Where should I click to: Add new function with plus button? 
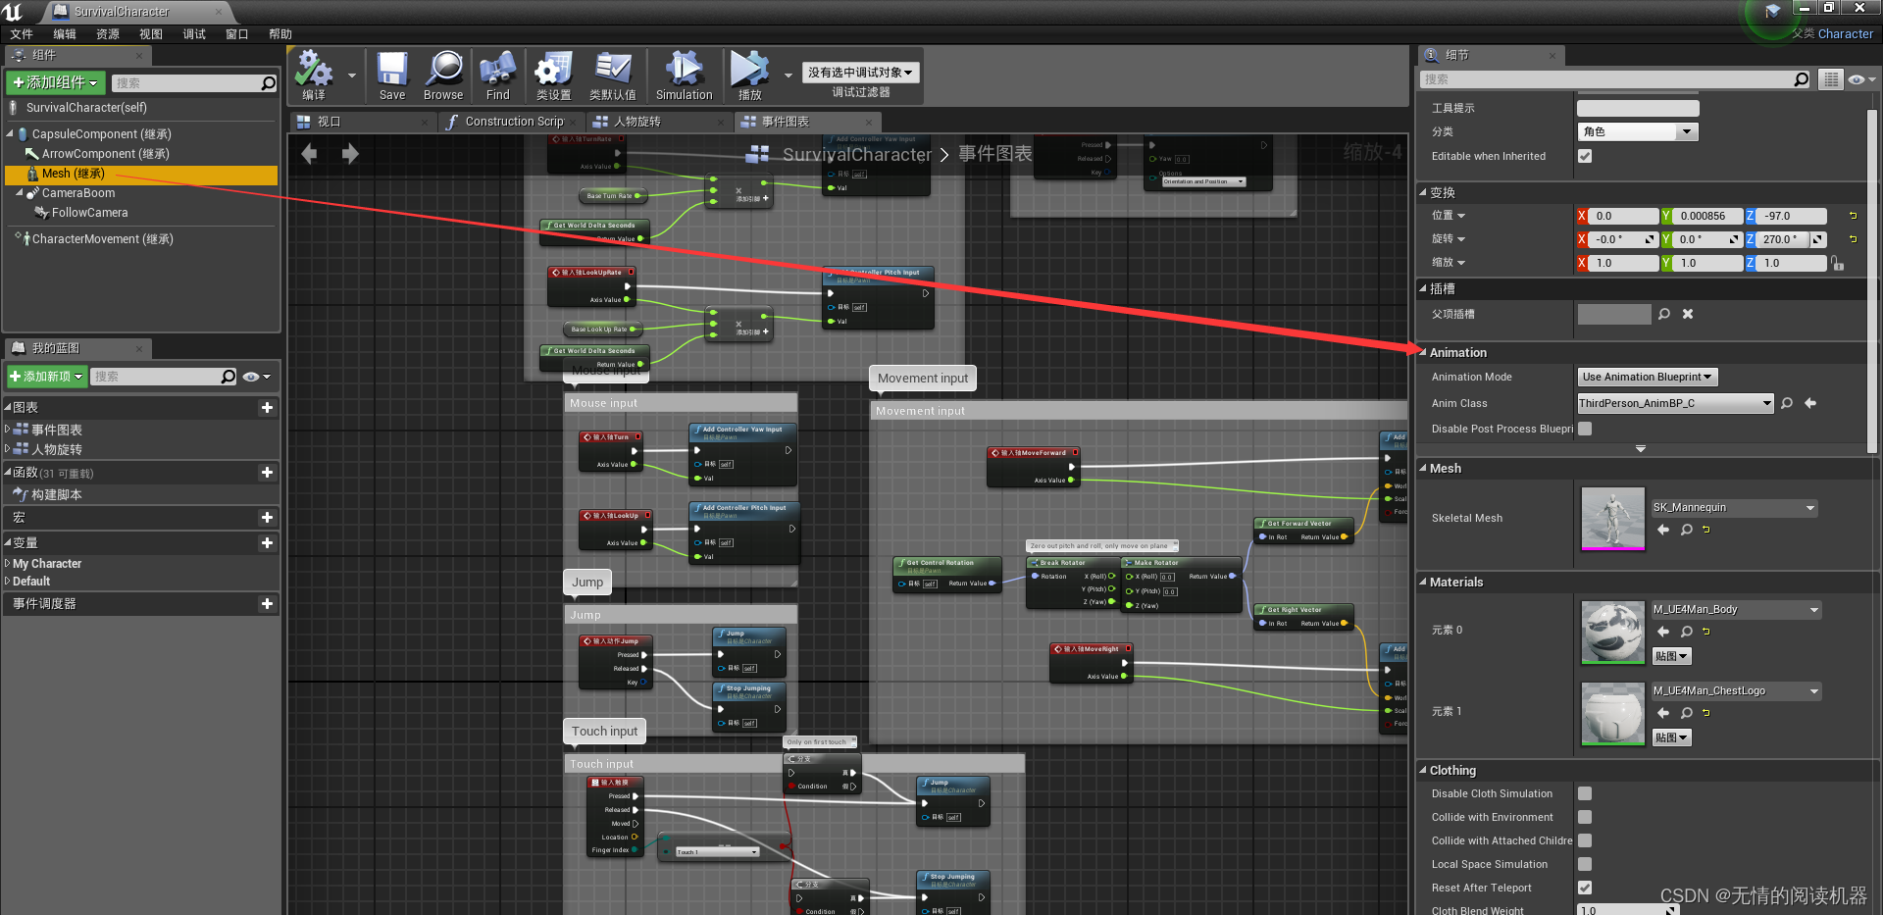267,473
